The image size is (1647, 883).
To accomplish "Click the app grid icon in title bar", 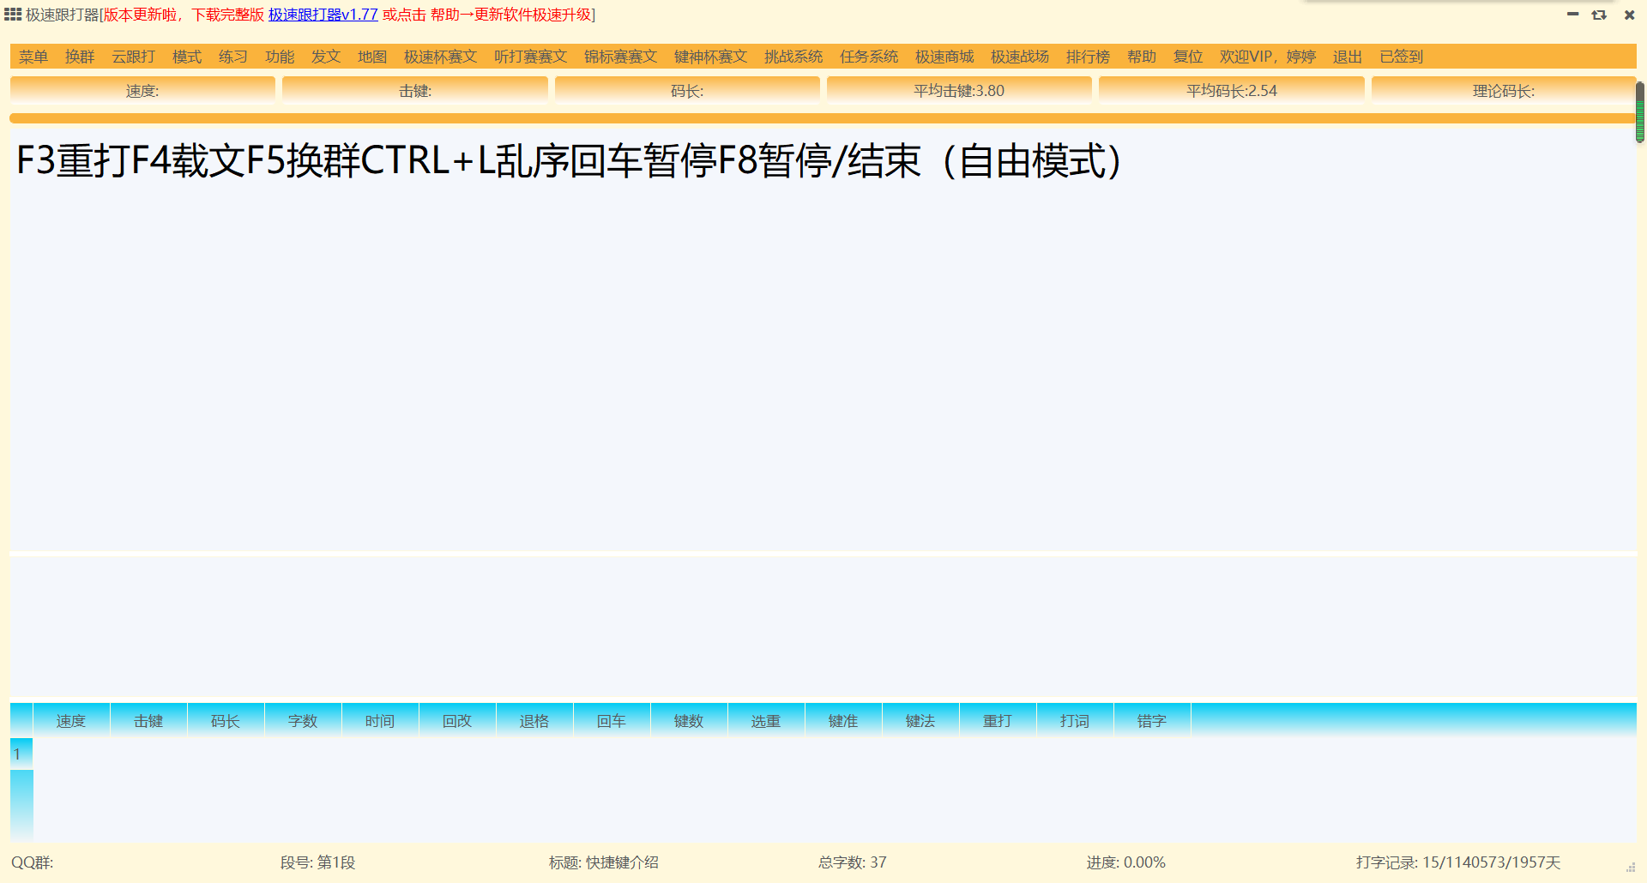I will 13,15.
